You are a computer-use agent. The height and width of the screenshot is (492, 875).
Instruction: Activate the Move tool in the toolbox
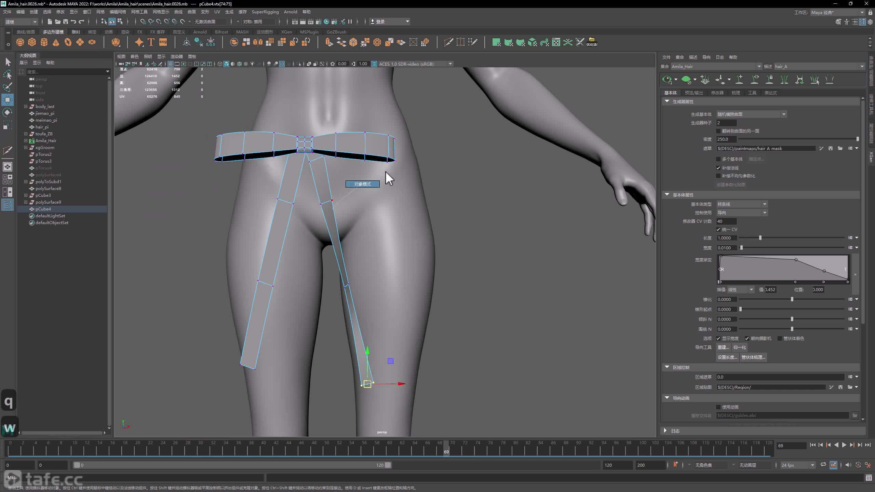coord(8,100)
